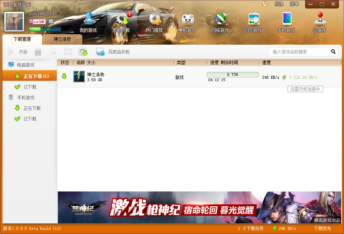The width and height of the screenshot is (344, 234).
Task: Open 手机游戏 tablet icon in top navigation
Action: point(286,23)
